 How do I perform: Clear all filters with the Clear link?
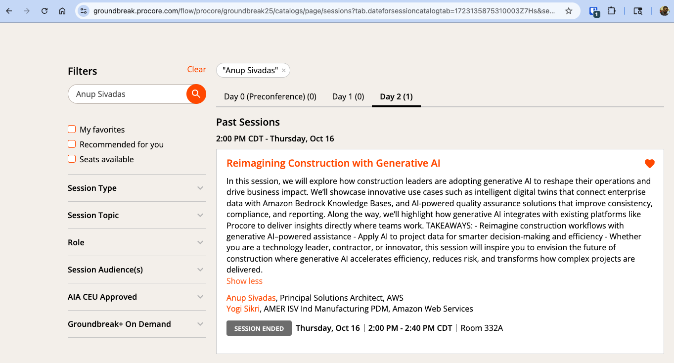point(196,69)
